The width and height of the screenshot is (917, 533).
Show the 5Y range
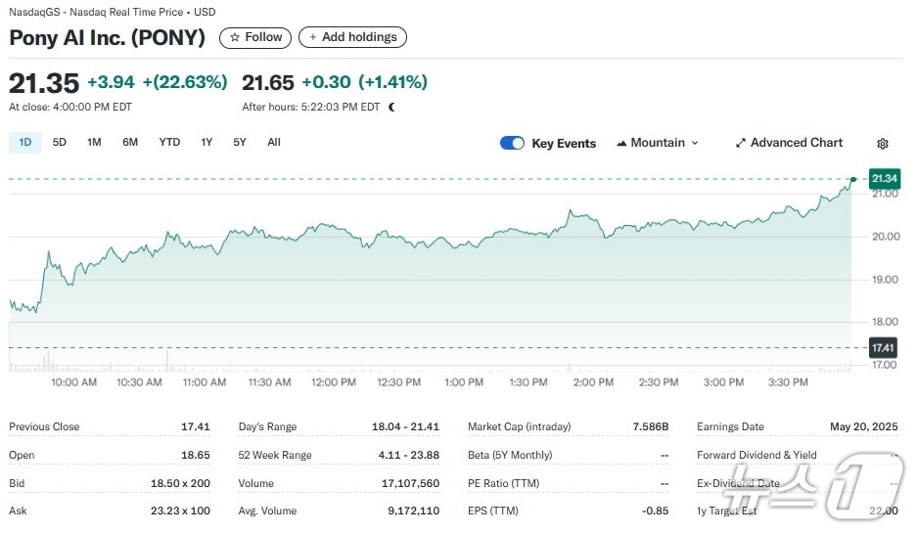click(x=240, y=143)
